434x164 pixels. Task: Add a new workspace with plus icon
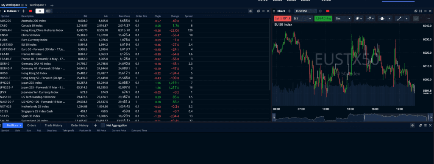click(x=52, y=5)
